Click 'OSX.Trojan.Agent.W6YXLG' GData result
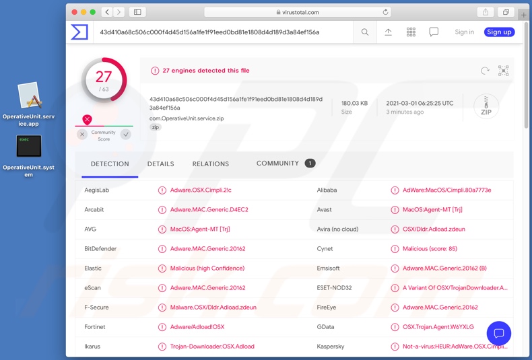The height and width of the screenshot is (360, 532). [x=438, y=327]
